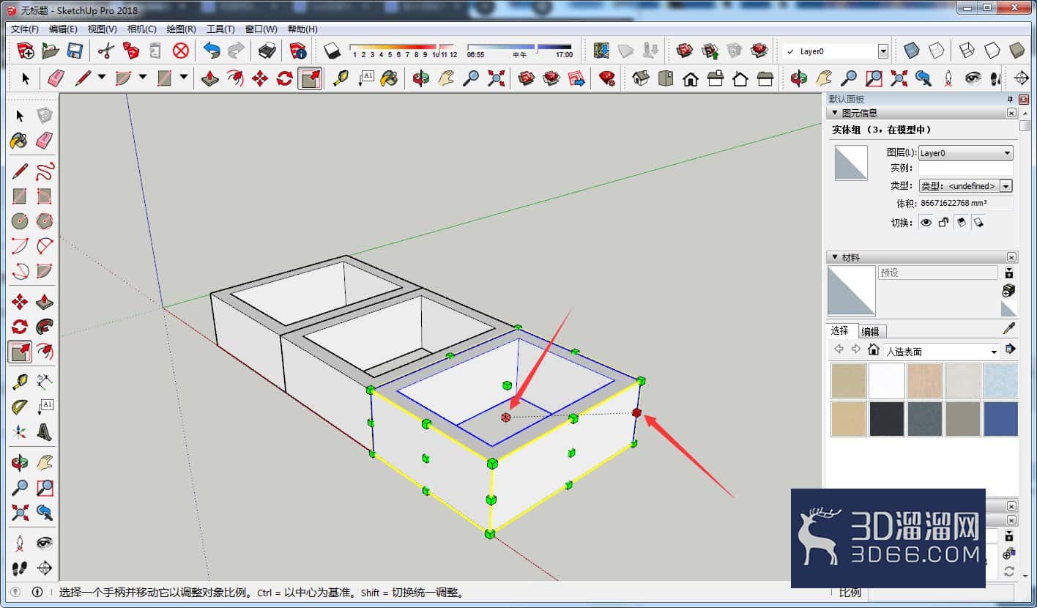
Task: Expand the Arc tool dropdown arrow
Action: pos(143,77)
